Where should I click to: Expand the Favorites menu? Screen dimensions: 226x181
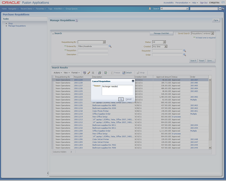point(41,8)
